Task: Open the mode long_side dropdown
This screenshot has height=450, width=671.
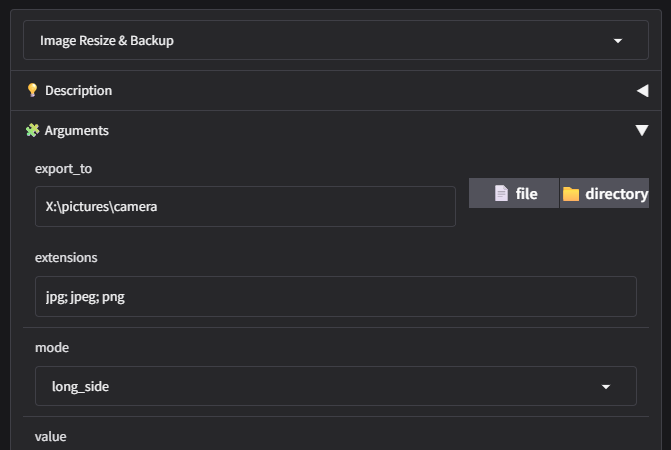Action: click(335, 386)
